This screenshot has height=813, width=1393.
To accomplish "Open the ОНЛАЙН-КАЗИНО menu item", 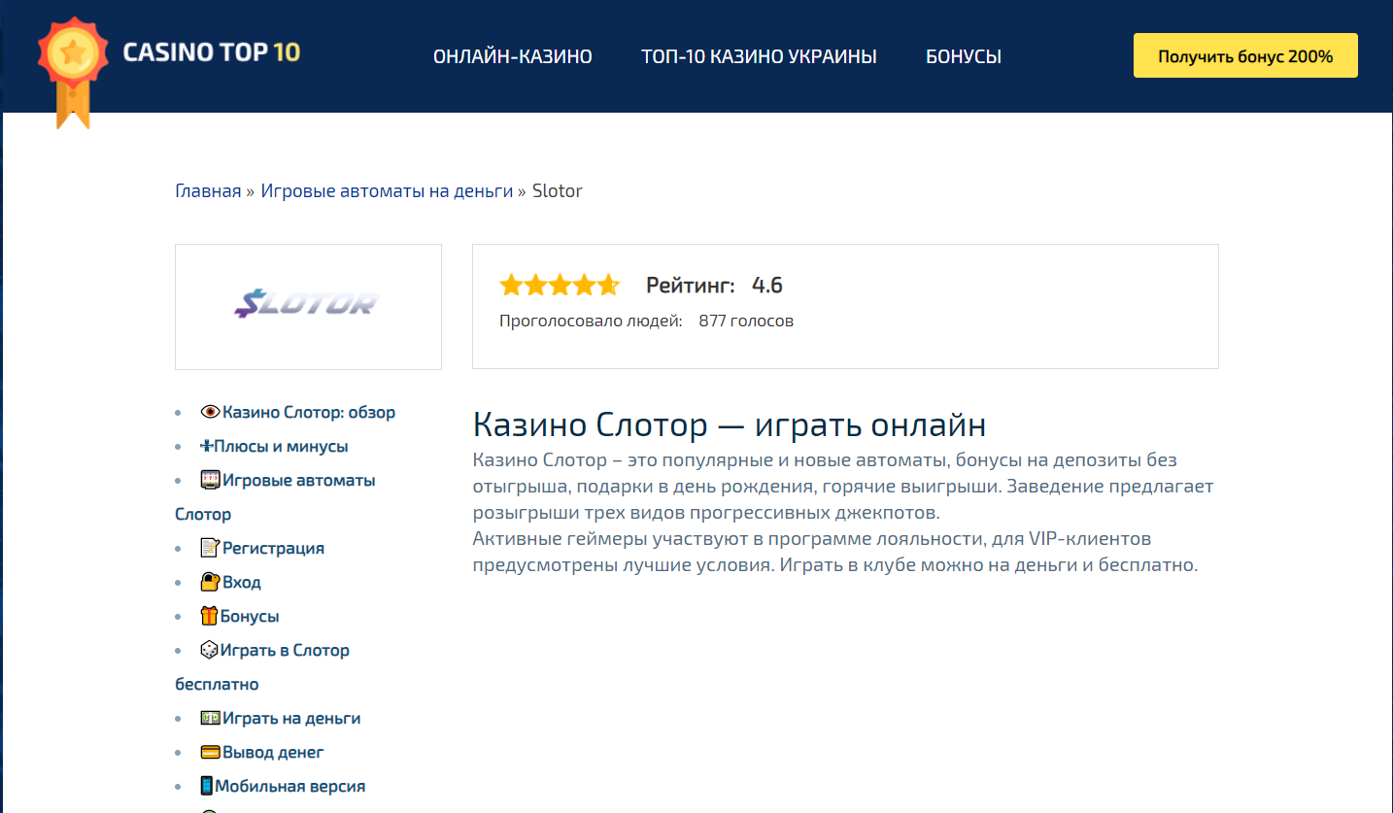I will [513, 56].
